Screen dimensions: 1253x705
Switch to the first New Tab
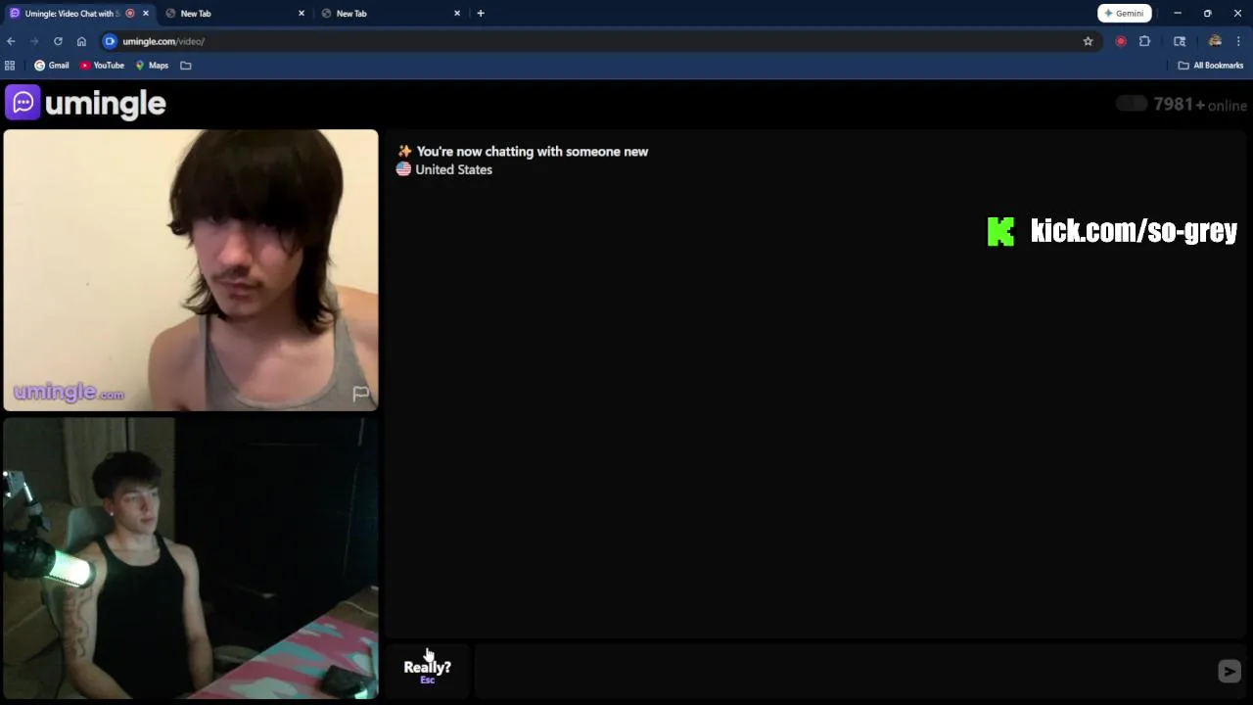235,14
